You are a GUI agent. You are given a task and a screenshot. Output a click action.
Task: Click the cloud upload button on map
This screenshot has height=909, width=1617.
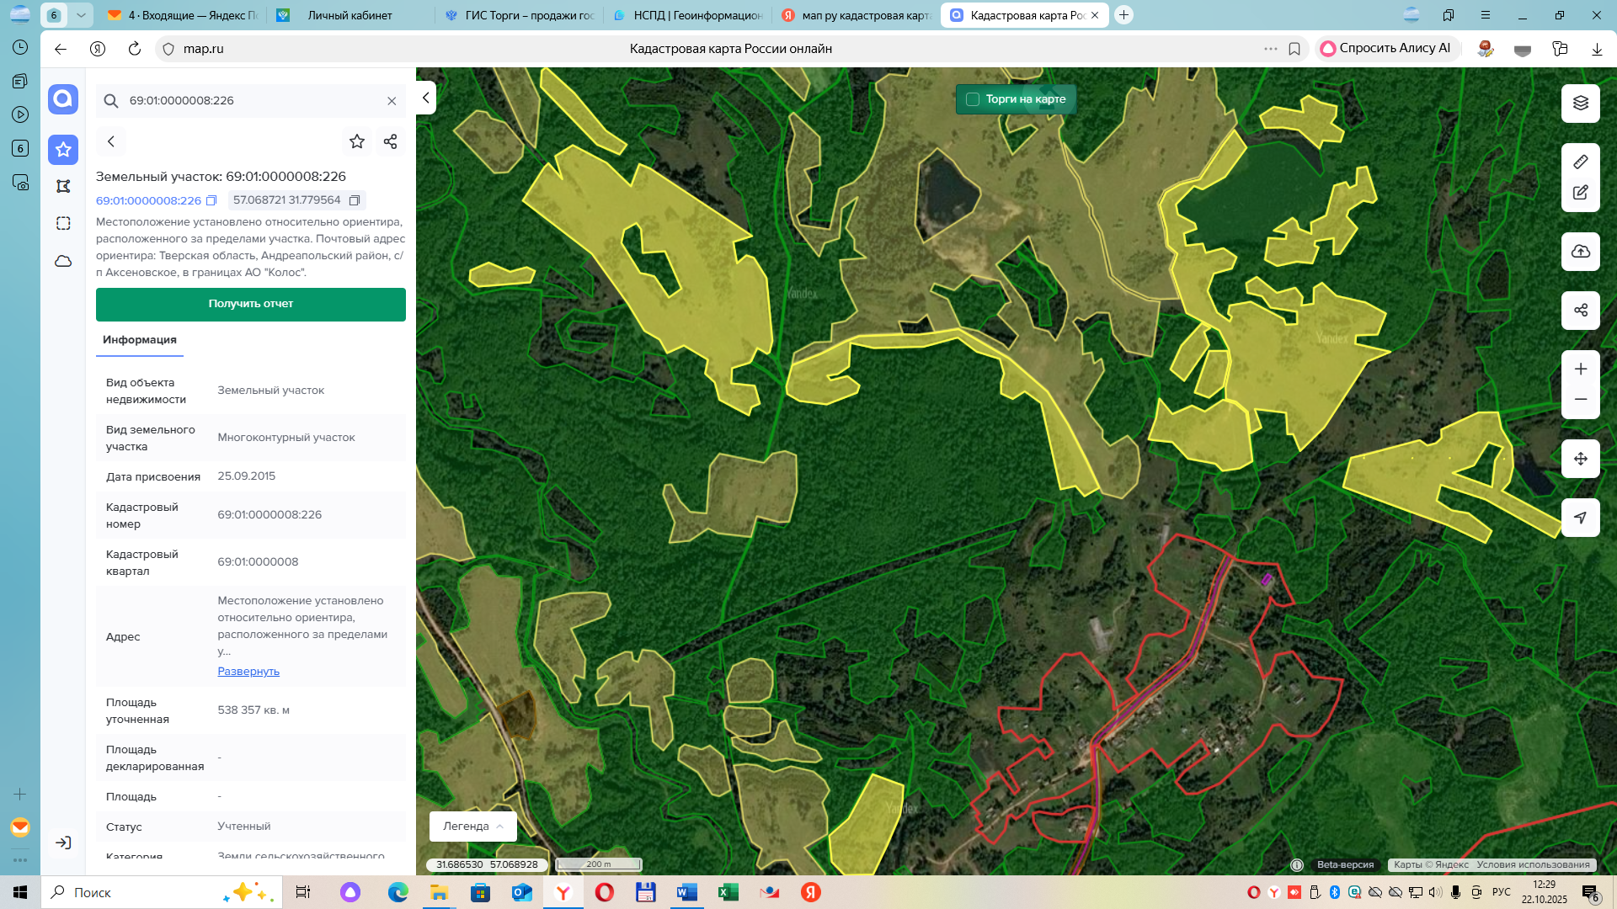(1580, 252)
